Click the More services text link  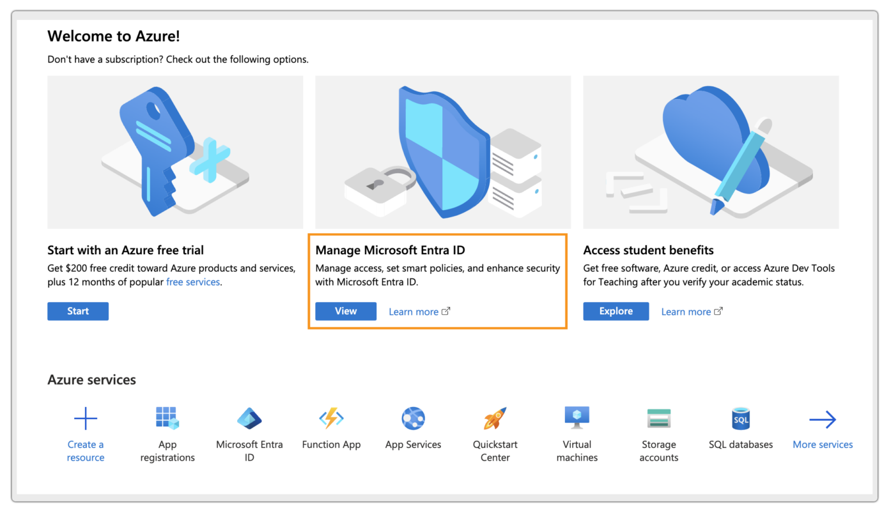823,445
